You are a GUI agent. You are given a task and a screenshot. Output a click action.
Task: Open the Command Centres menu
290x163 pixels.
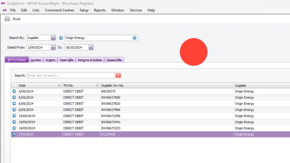coord(59,10)
